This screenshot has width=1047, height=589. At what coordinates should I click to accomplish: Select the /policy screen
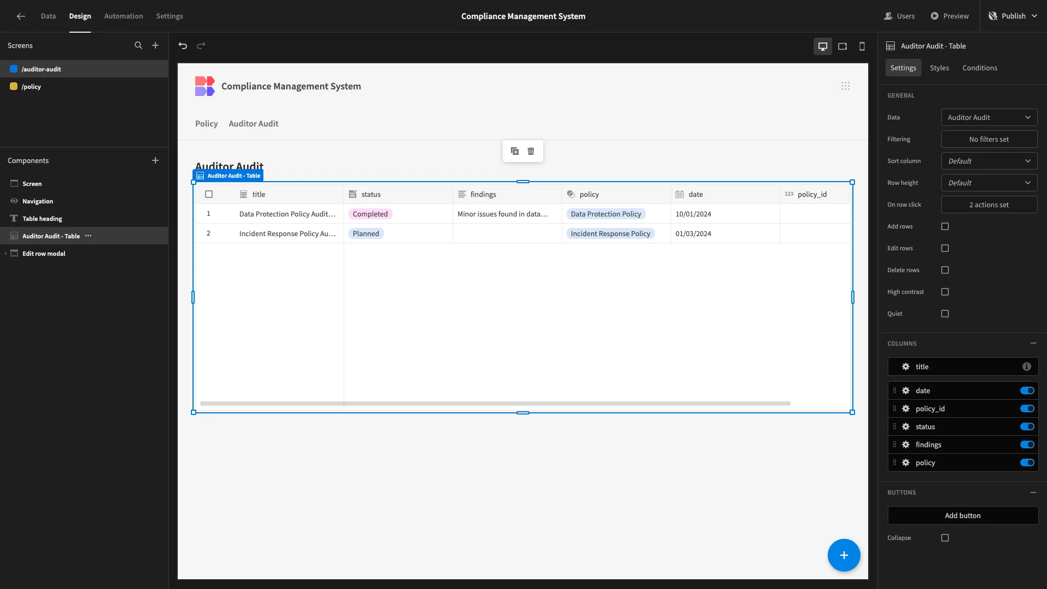[84, 86]
